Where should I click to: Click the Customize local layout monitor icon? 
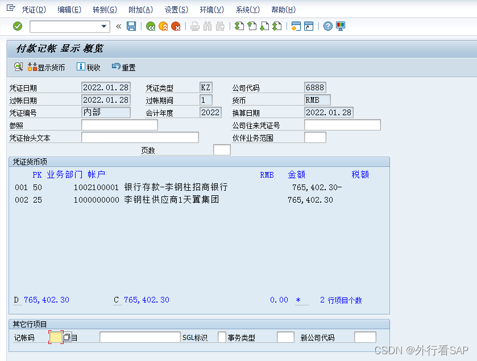pos(341,26)
